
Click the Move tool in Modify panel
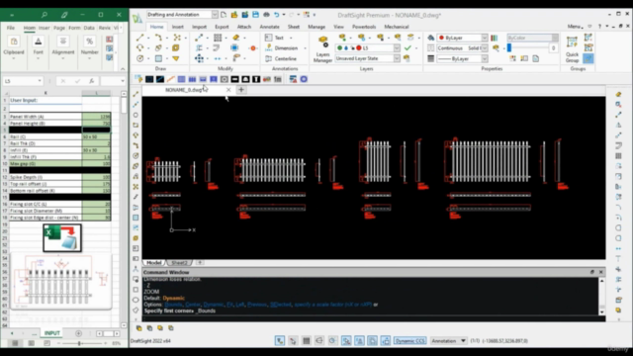click(199, 58)
